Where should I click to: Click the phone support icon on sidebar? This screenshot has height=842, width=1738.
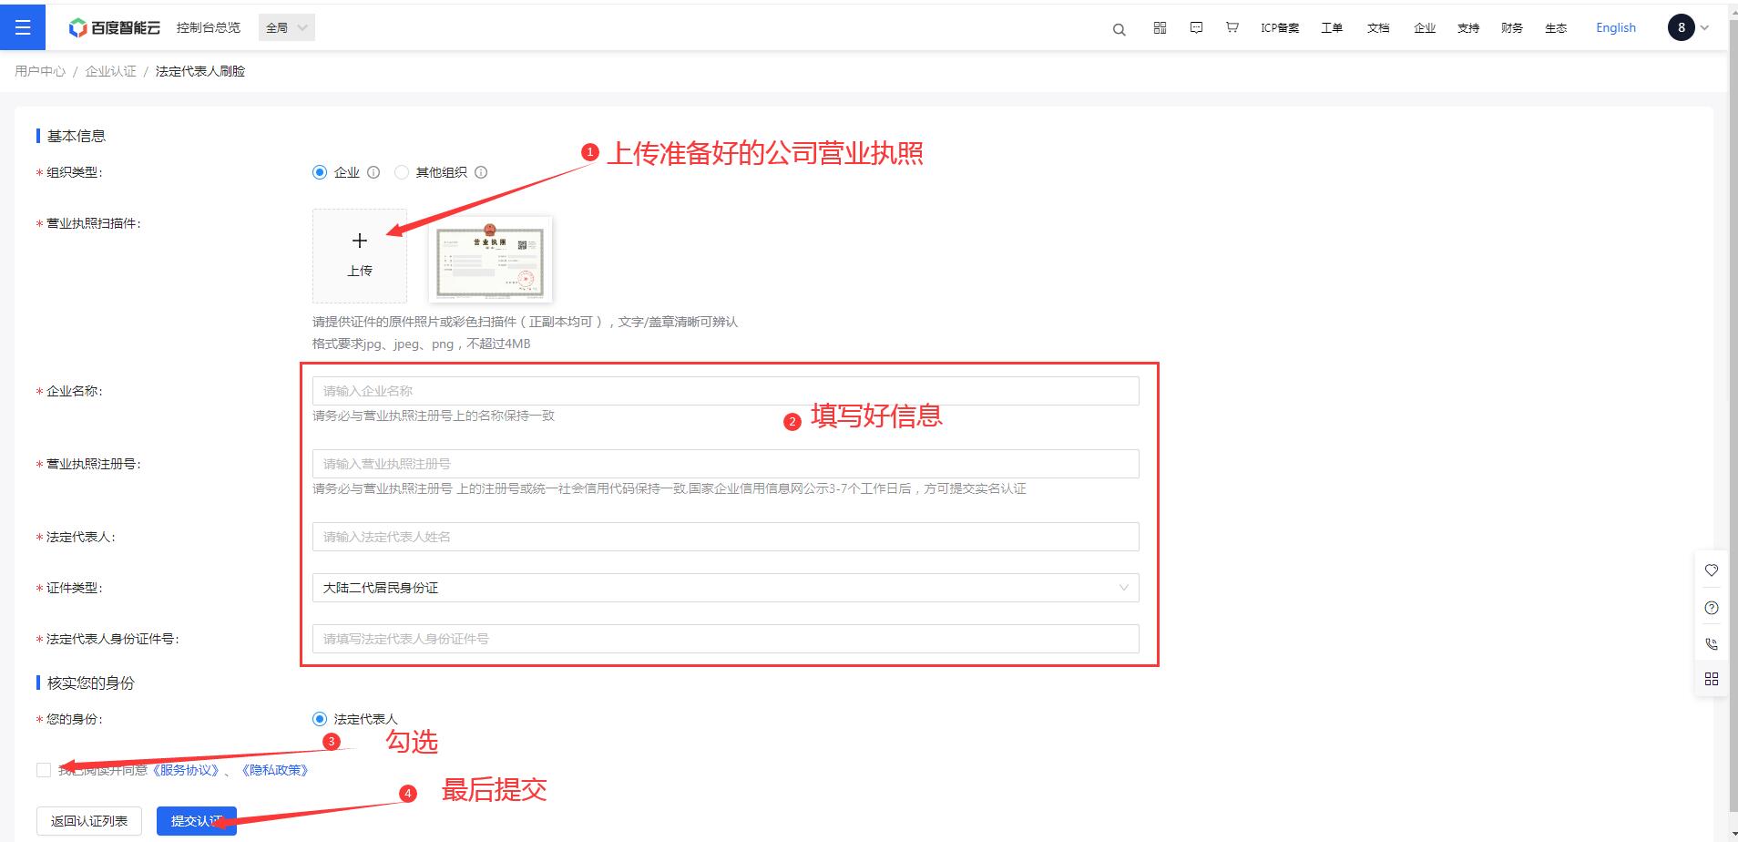(x=1712, y=644)
